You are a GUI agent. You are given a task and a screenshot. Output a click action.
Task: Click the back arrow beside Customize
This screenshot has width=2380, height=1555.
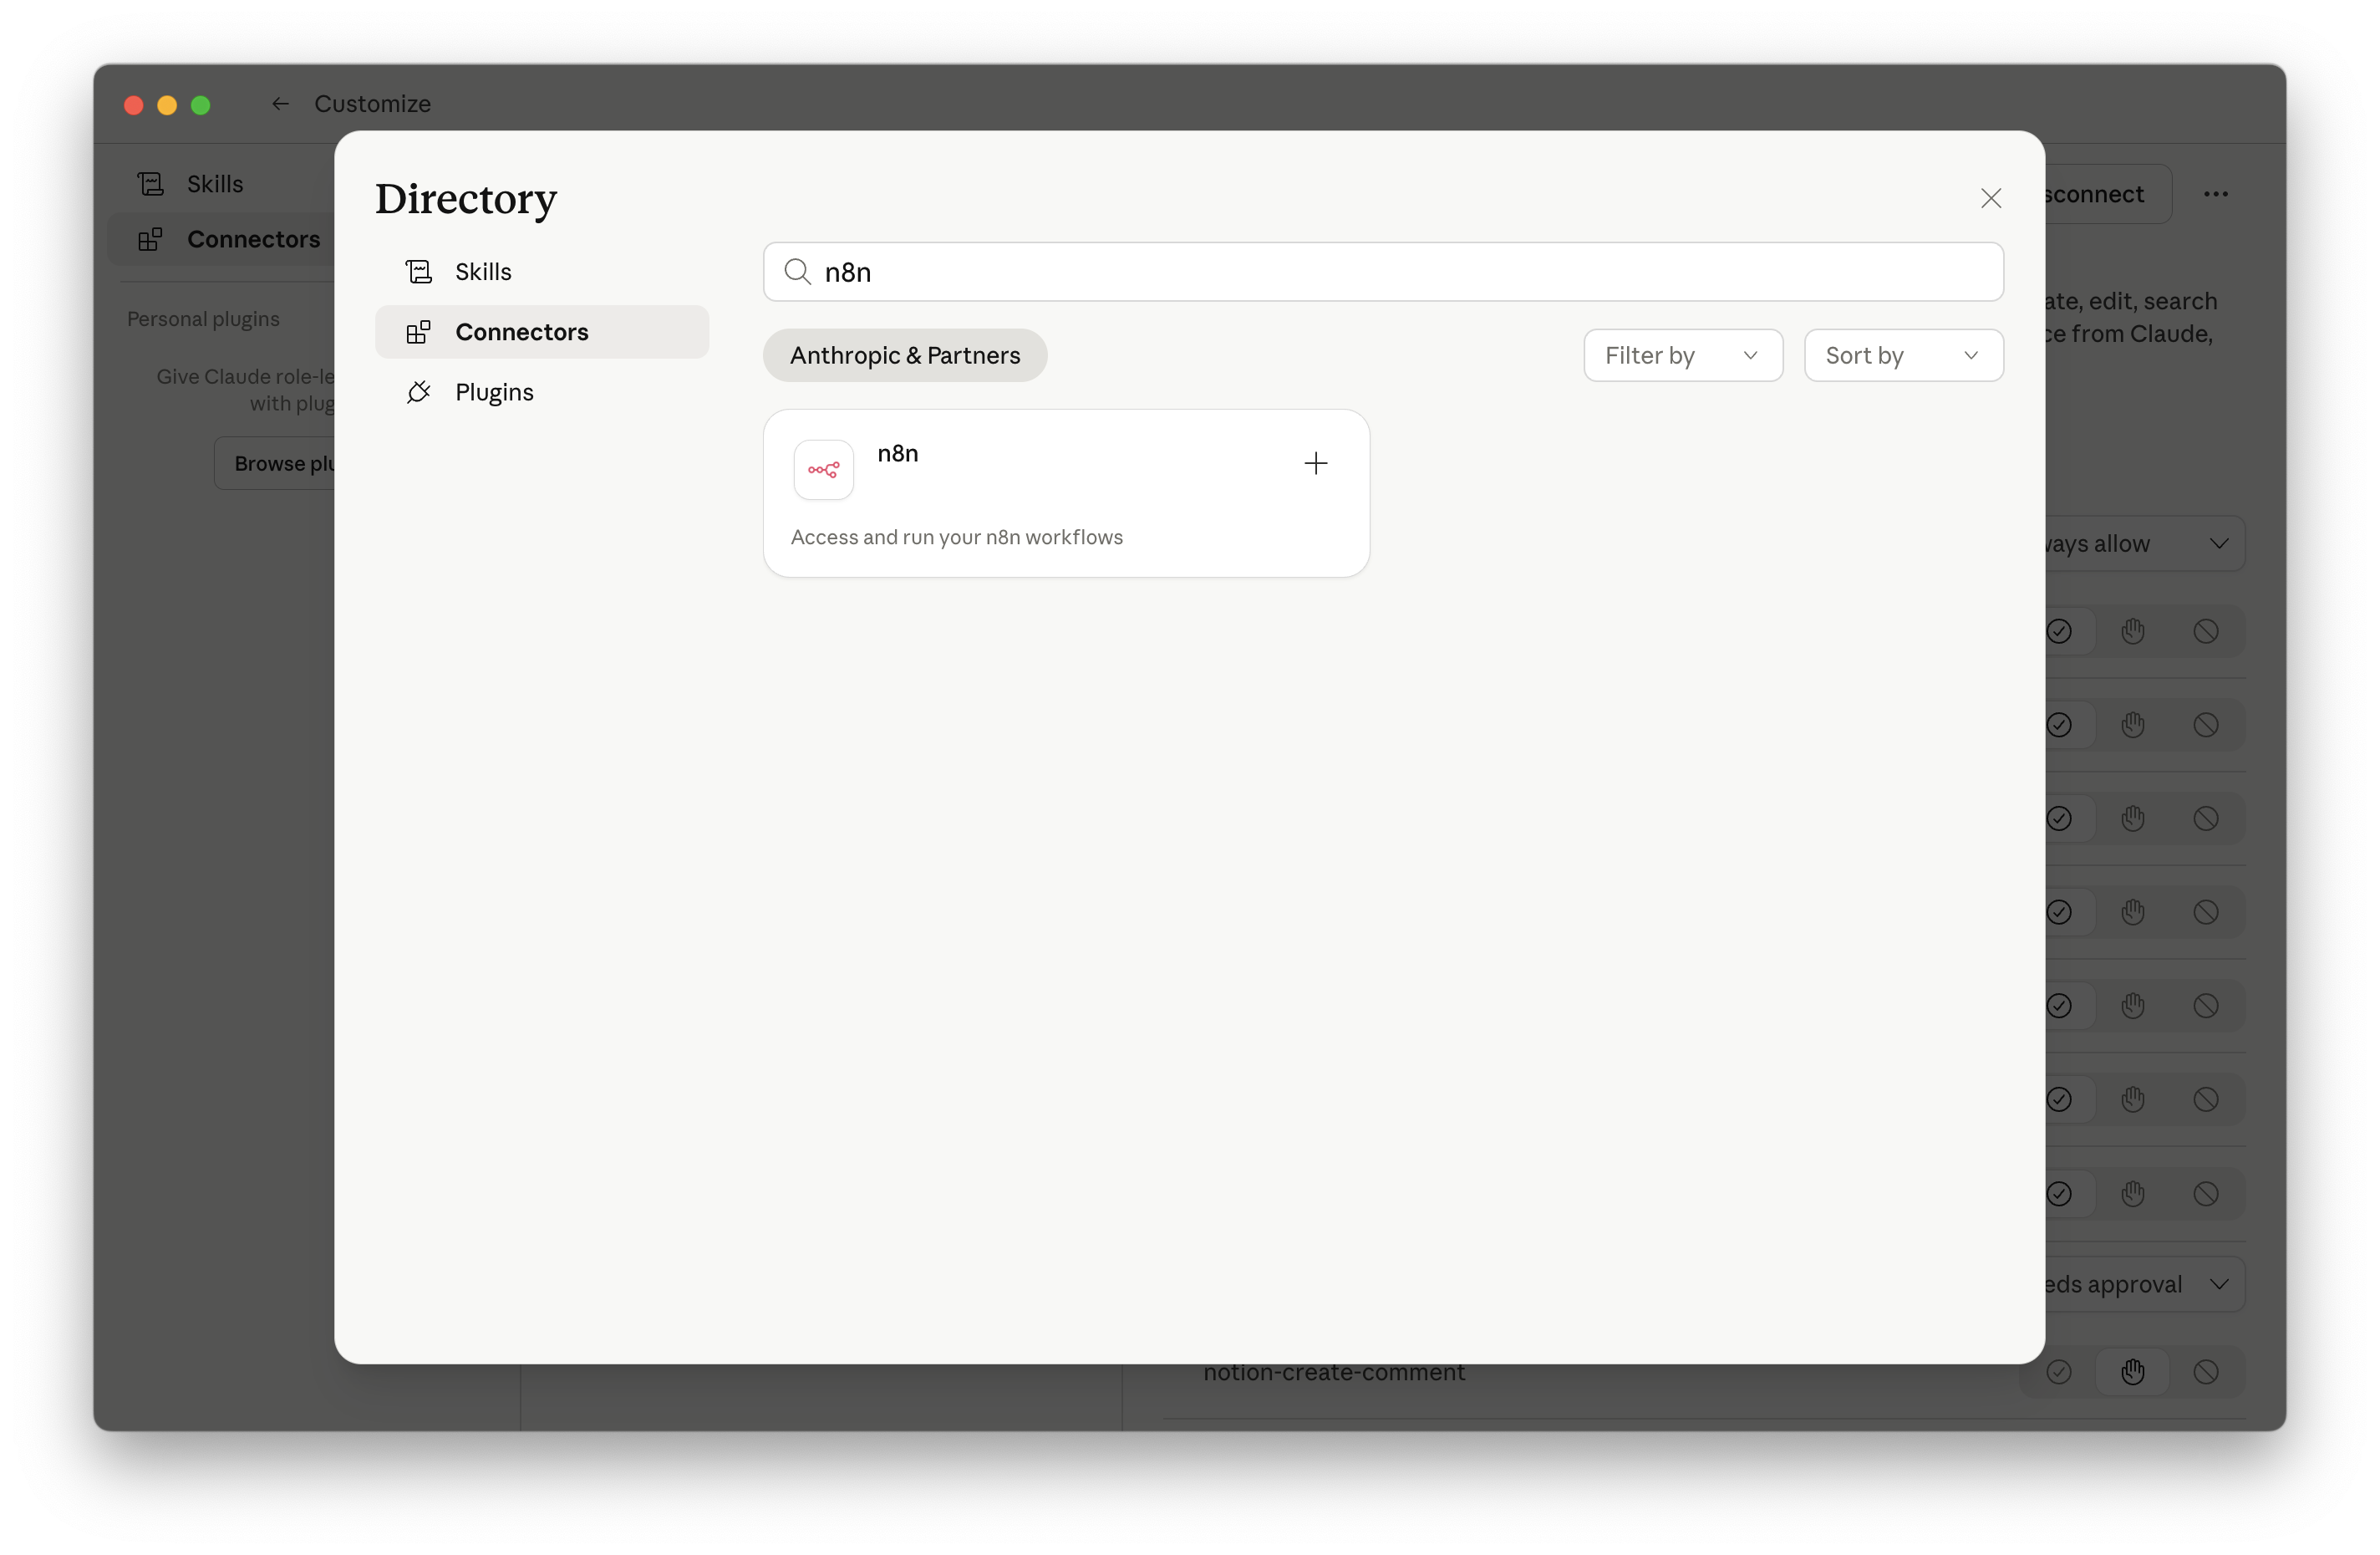click(x=279, y=103)
